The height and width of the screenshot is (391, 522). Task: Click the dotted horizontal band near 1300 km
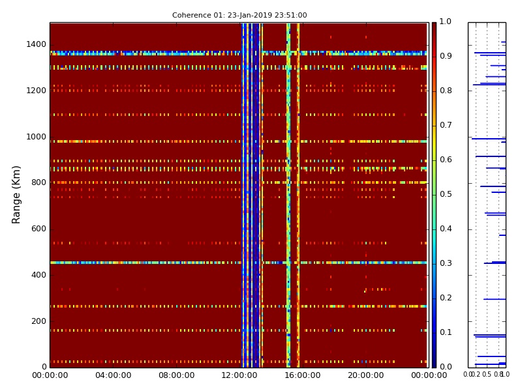click(x=238, y=68)
